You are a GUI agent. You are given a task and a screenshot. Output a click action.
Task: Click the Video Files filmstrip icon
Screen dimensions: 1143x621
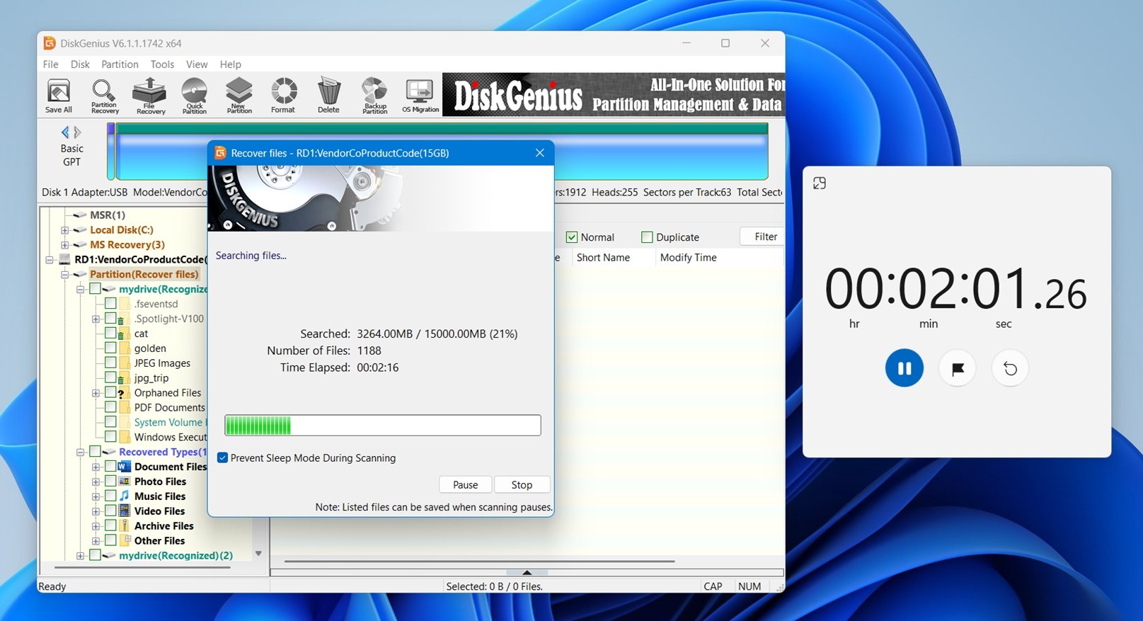tap(125, 511)
